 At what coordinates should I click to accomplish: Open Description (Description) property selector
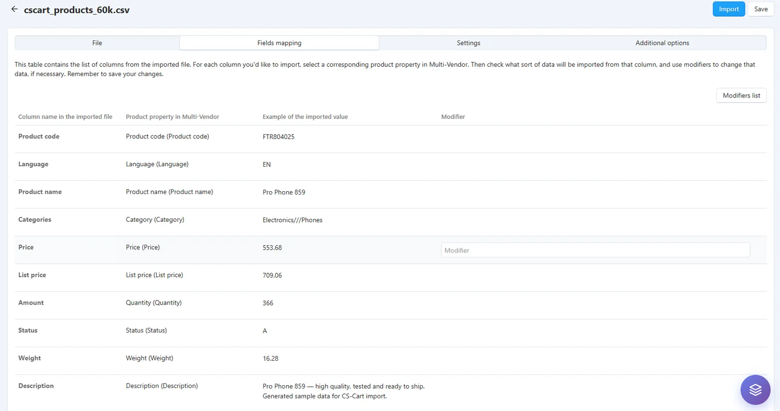[162, 386]
